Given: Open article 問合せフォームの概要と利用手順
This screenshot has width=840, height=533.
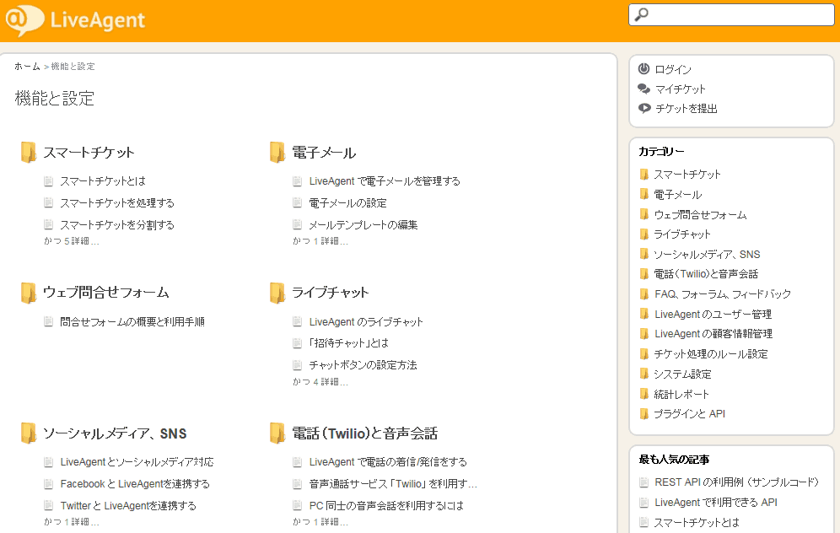Looking at the screenshot, I should pos(132,322).
